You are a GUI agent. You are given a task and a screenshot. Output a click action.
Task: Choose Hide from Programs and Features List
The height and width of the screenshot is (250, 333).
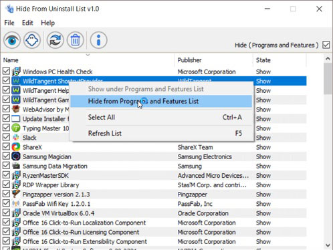pos(161,101)
